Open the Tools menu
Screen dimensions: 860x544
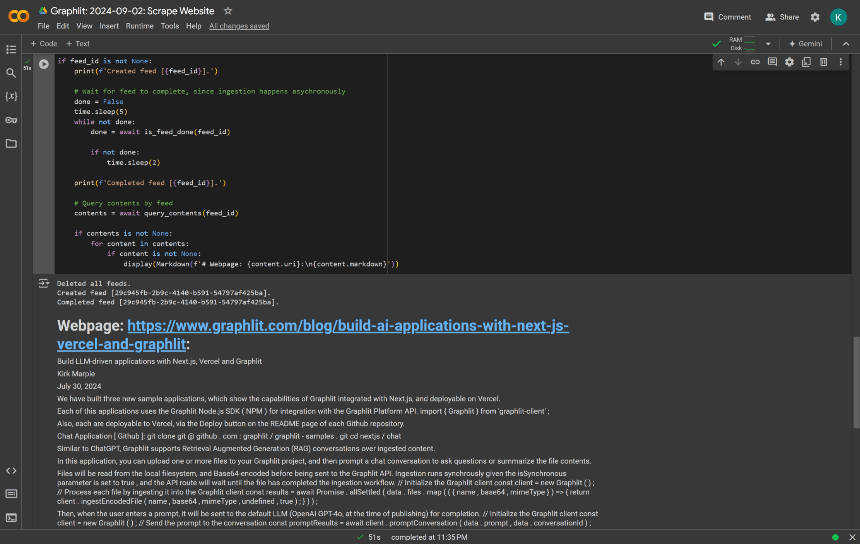click(x=169, y=26)
